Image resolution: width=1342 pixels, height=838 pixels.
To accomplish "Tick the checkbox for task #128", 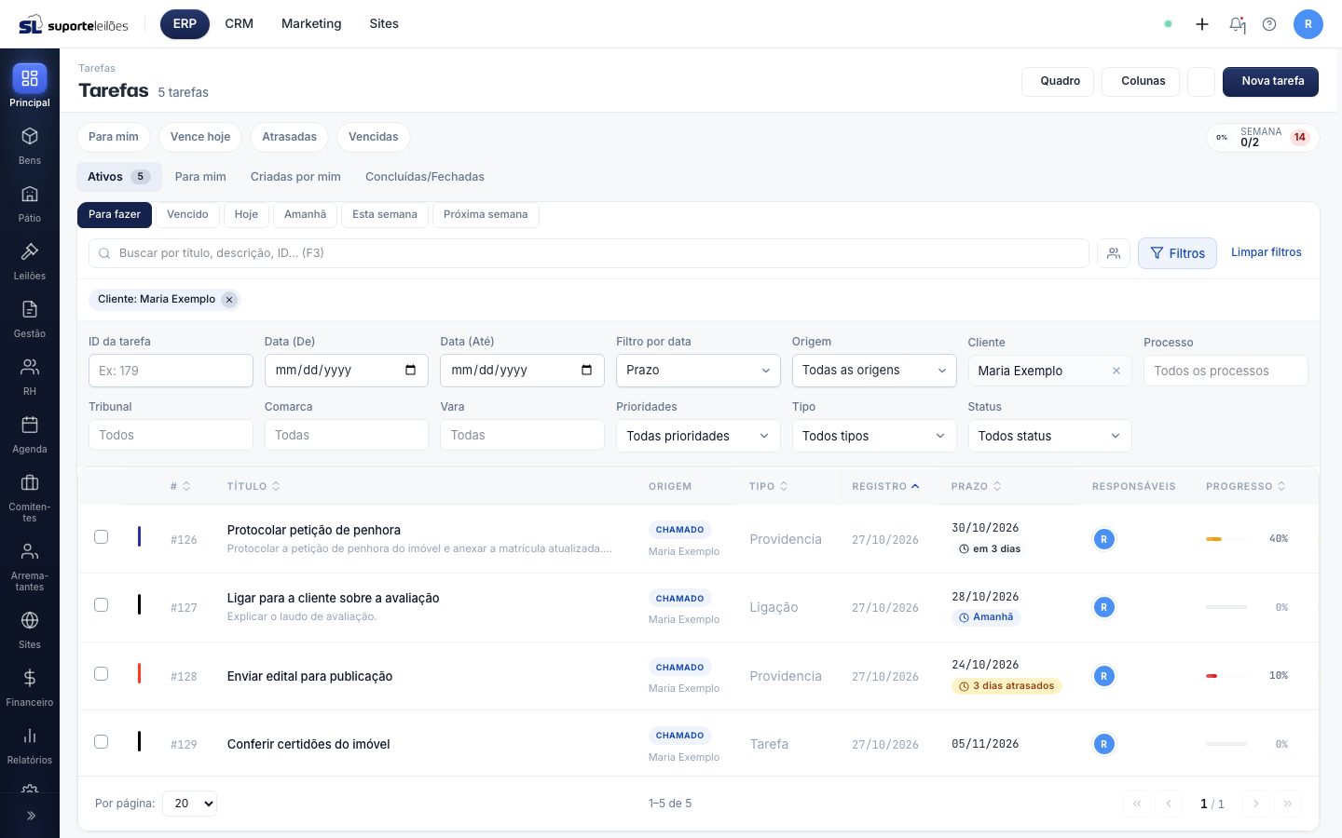I will click(102, 674).
